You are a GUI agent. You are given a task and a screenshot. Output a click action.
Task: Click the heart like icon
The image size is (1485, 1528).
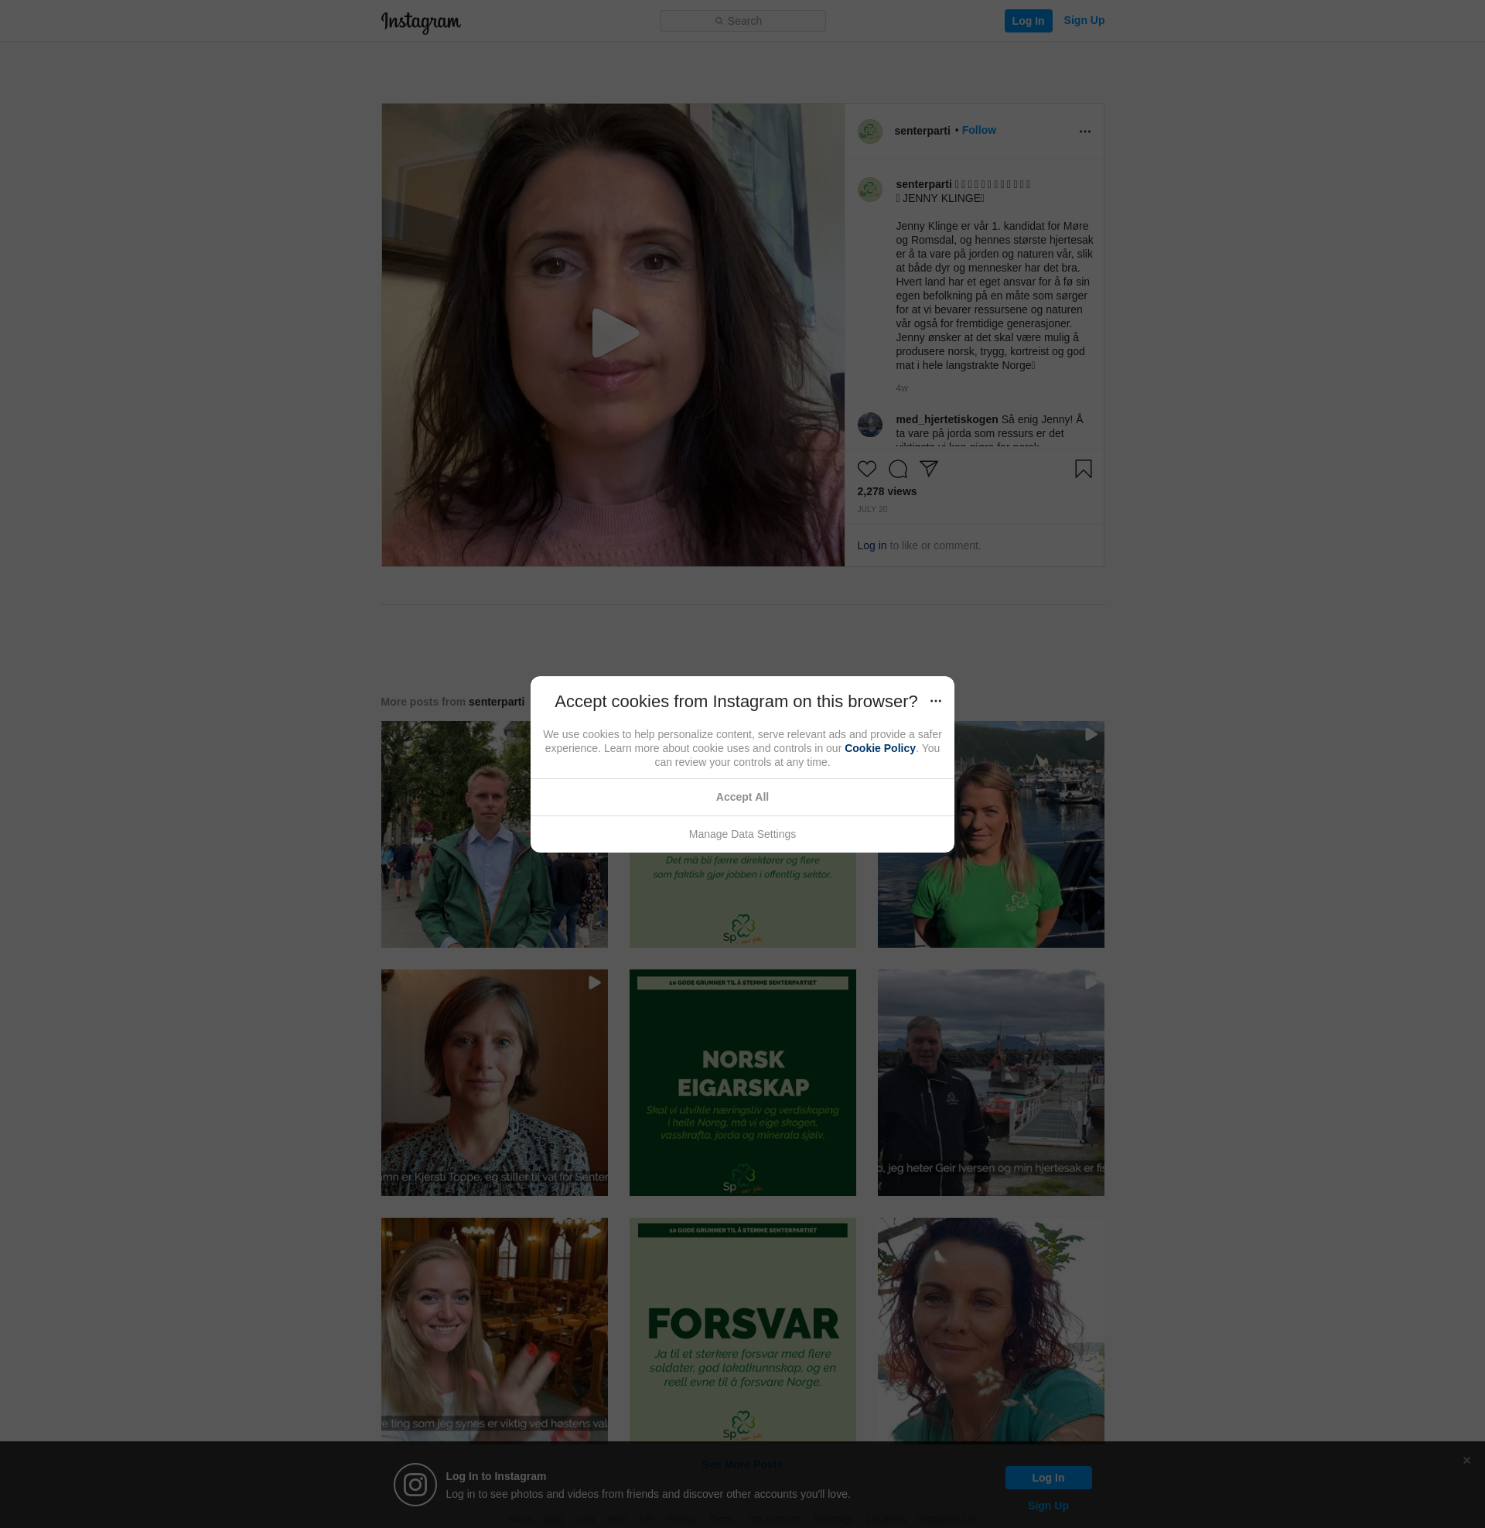(866, 469)
